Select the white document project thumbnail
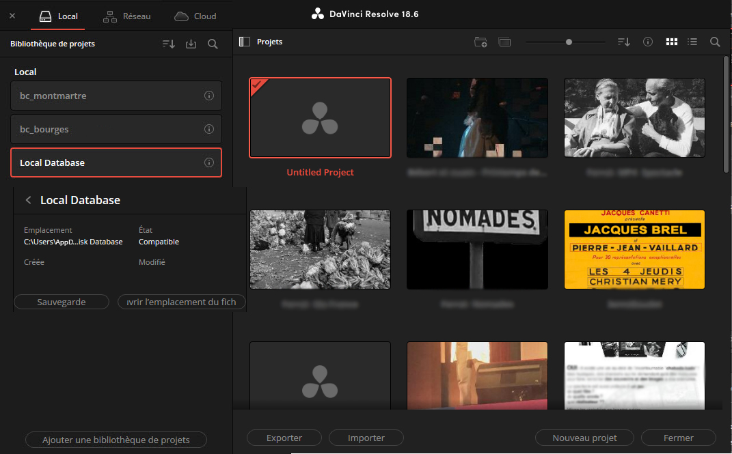This screenshot has width=732, height=454. click(634, 376)
